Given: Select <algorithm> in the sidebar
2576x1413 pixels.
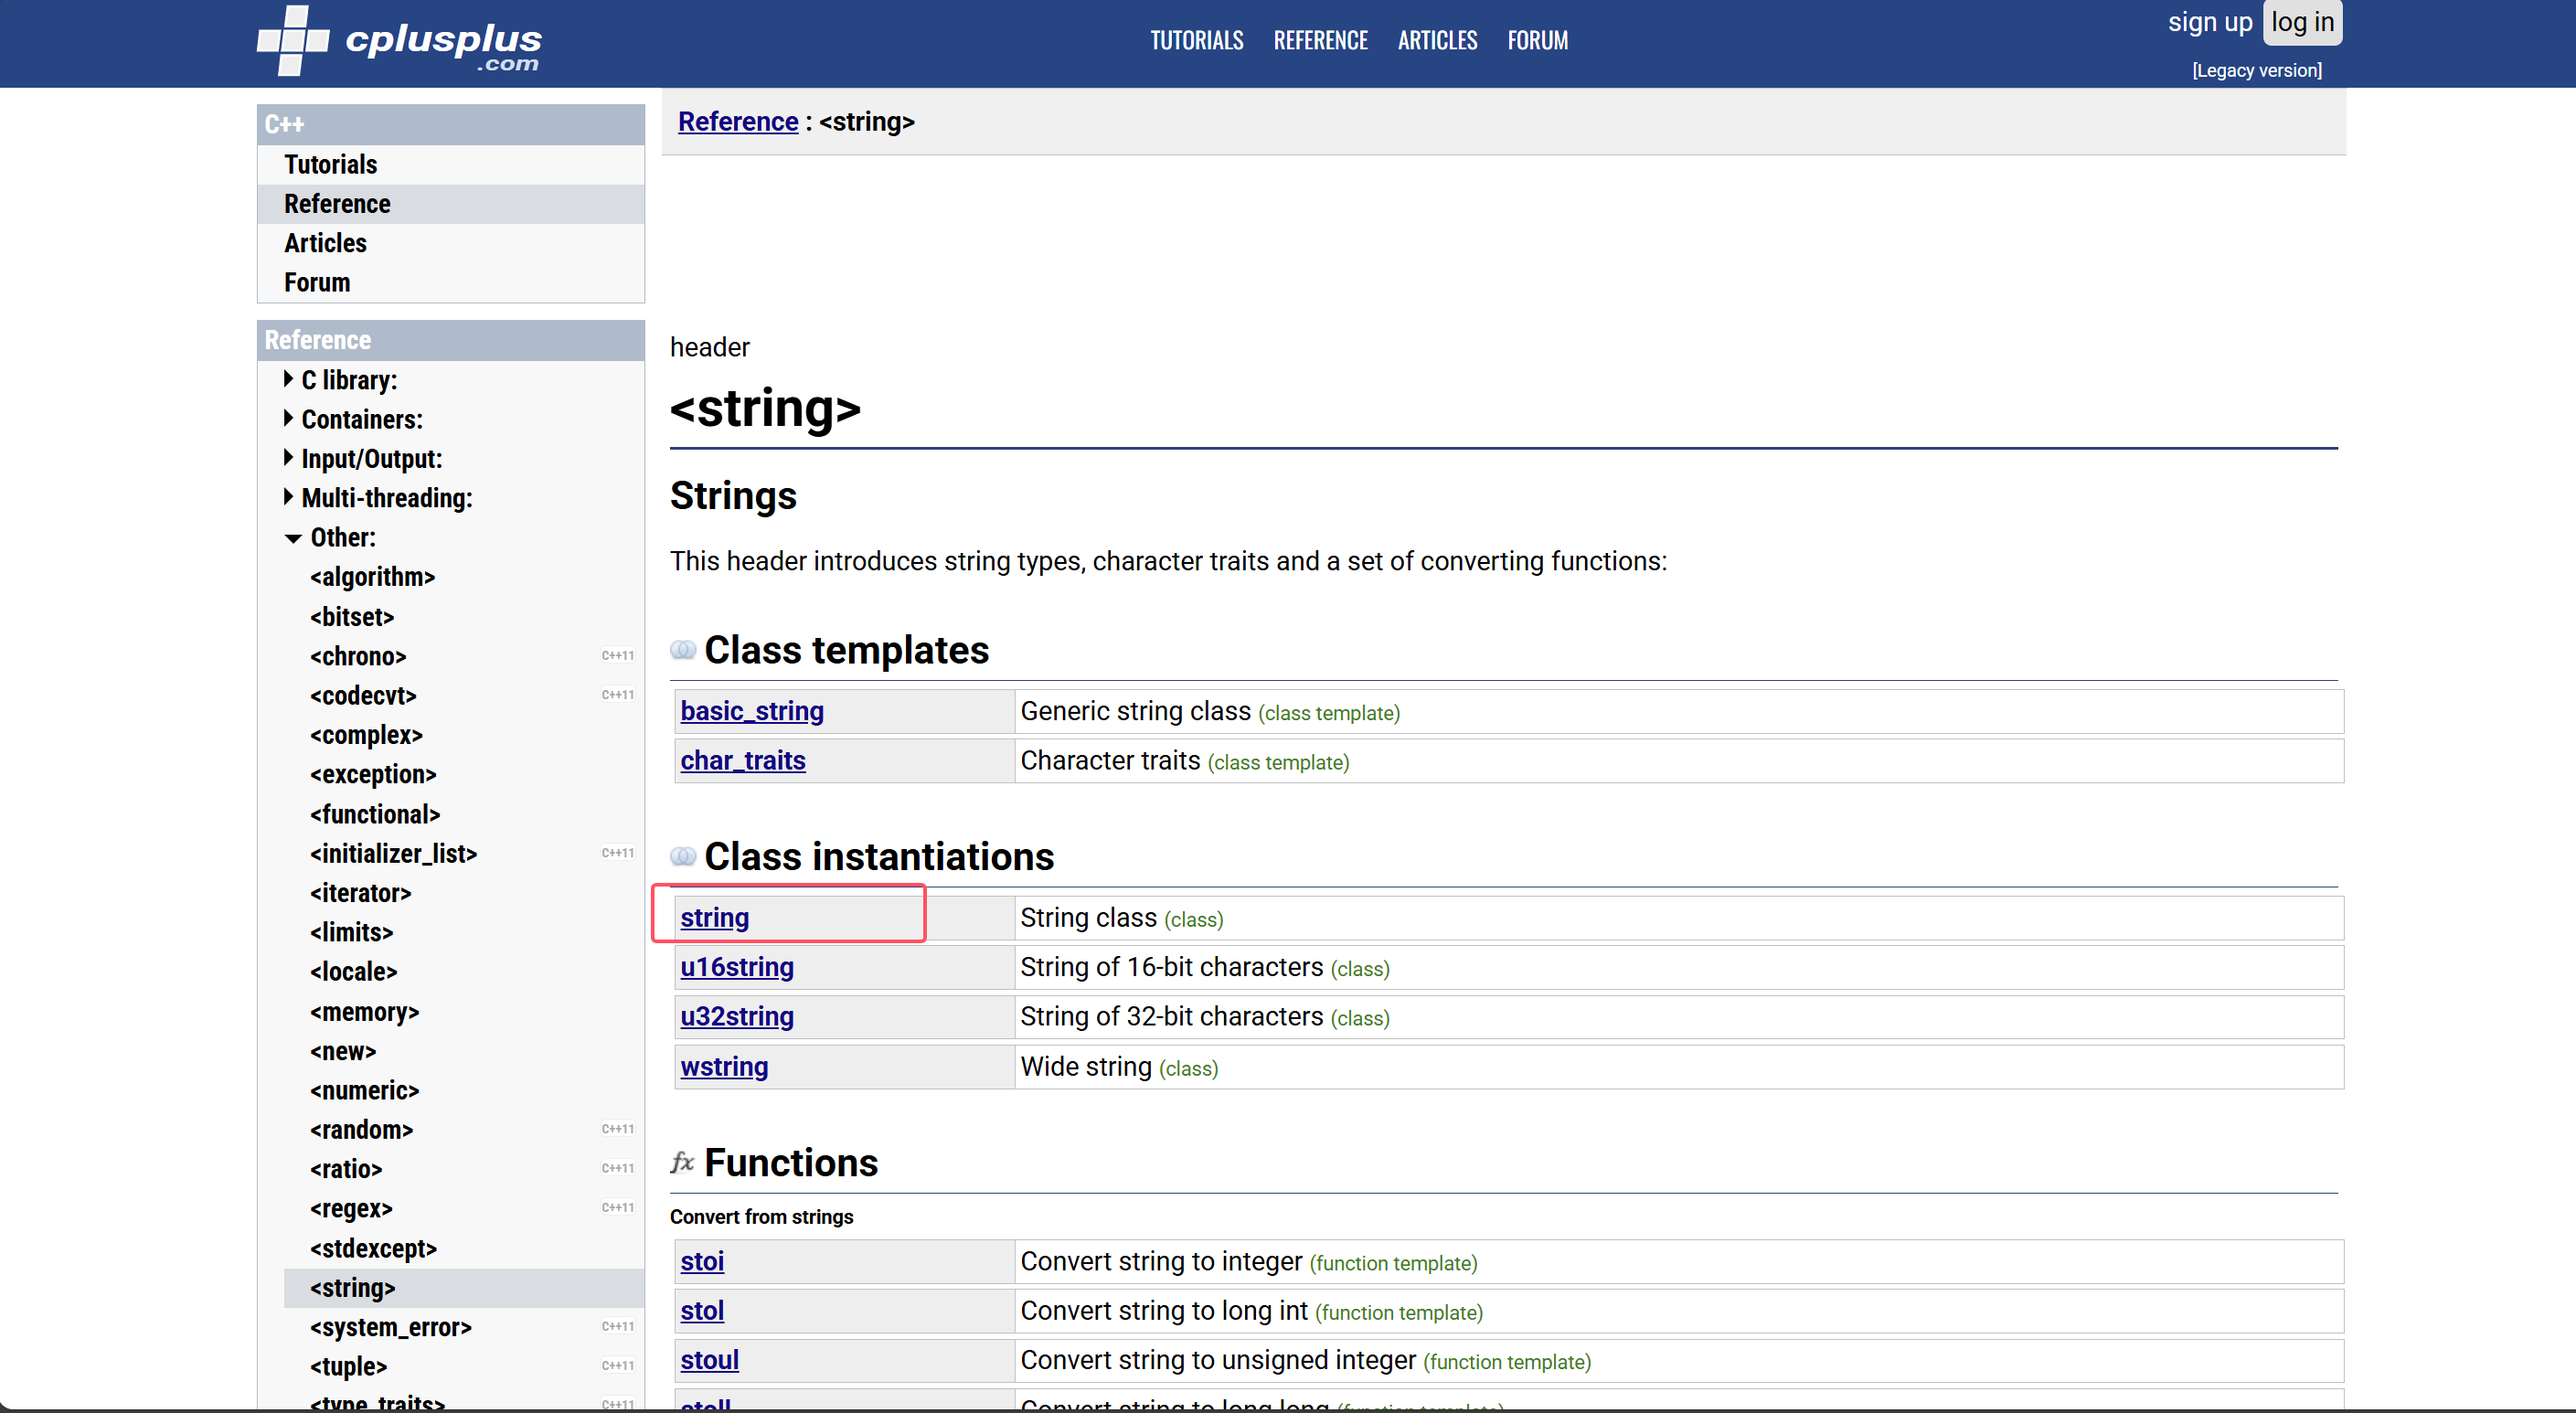Looking at the screenshot, I should click(x=372, y=577).
